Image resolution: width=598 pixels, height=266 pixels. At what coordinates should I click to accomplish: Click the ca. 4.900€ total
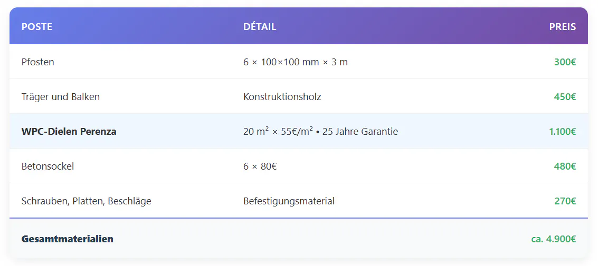click(x=553, y=239)
